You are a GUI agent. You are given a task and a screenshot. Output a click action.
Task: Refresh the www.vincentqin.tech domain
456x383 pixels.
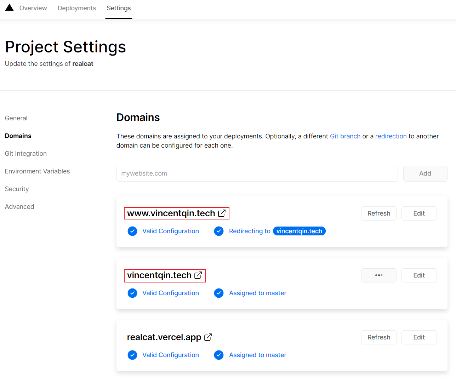tap(378, 213)
